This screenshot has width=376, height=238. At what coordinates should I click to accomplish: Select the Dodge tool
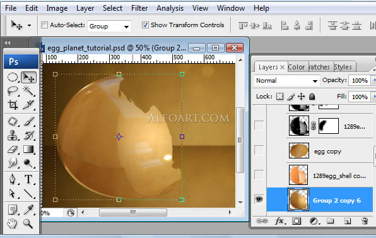pos(29,163)
